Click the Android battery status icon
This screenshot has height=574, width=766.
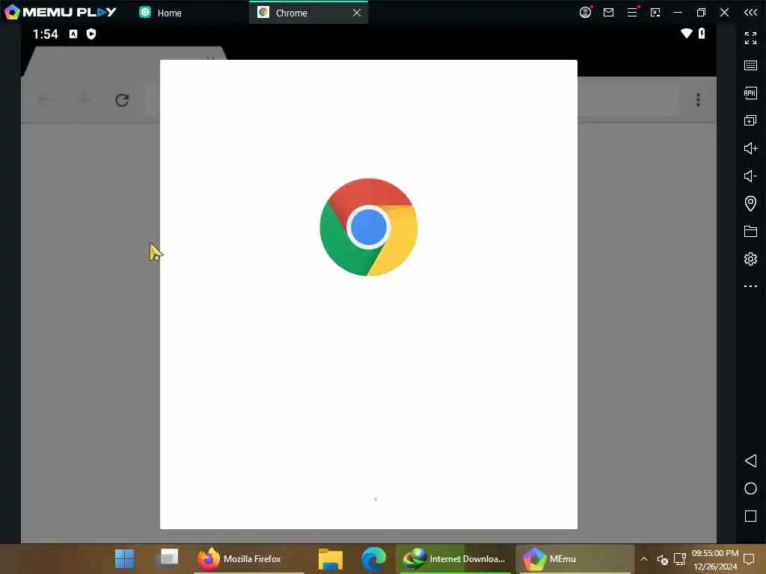tap(702, 33)
